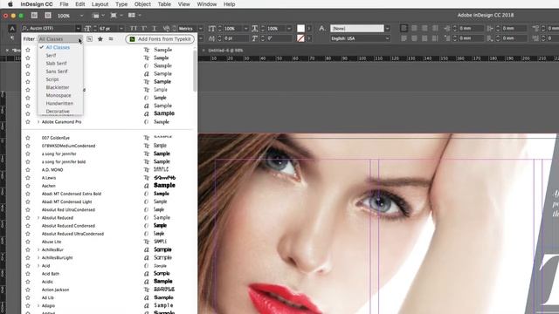Align paragraph left icon

pos(404,28)
